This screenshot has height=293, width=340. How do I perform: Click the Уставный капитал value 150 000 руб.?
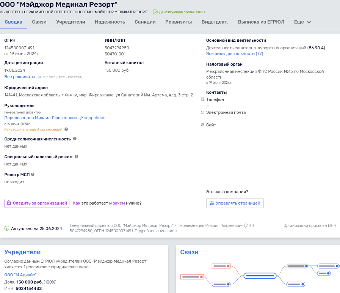click(x=117, y=70)
